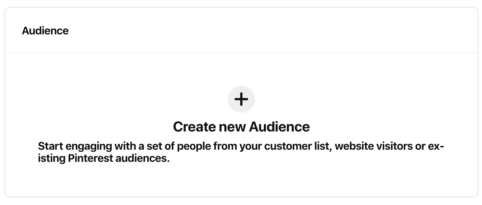Click the words Pinterest audiences in the description
This screenshot has height=205, width=482.
118,158
